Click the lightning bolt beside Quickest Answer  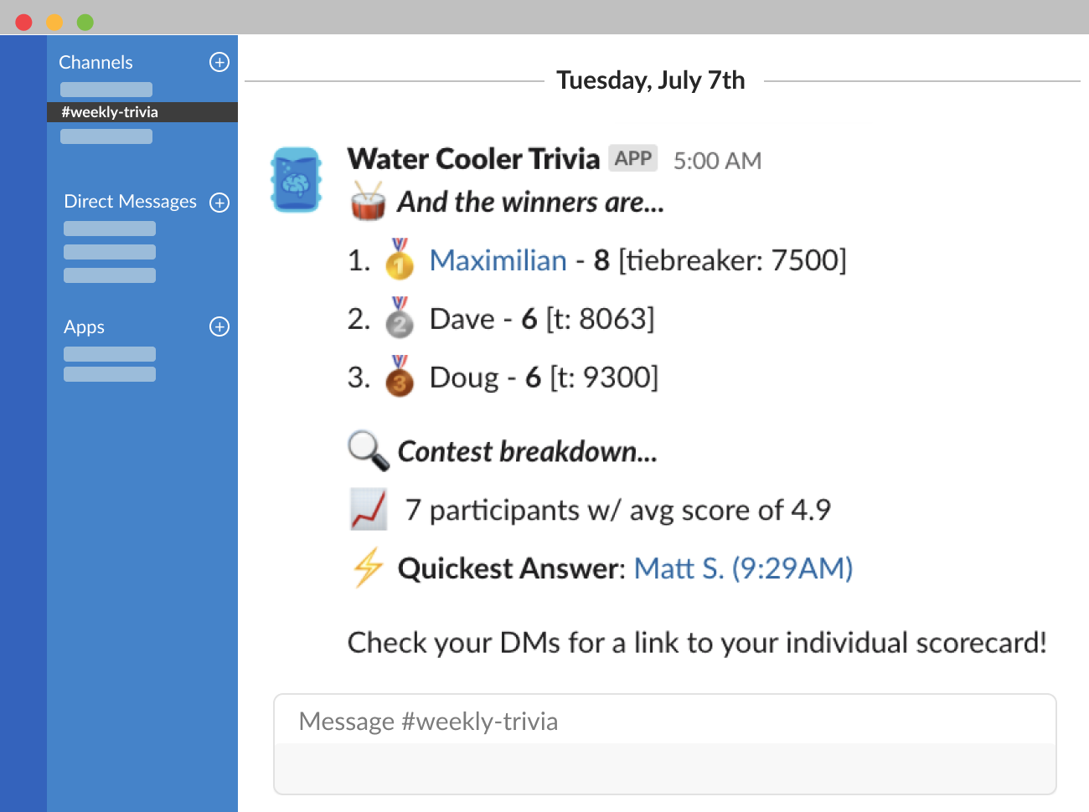pyautogui.click(x=367, y=568)
